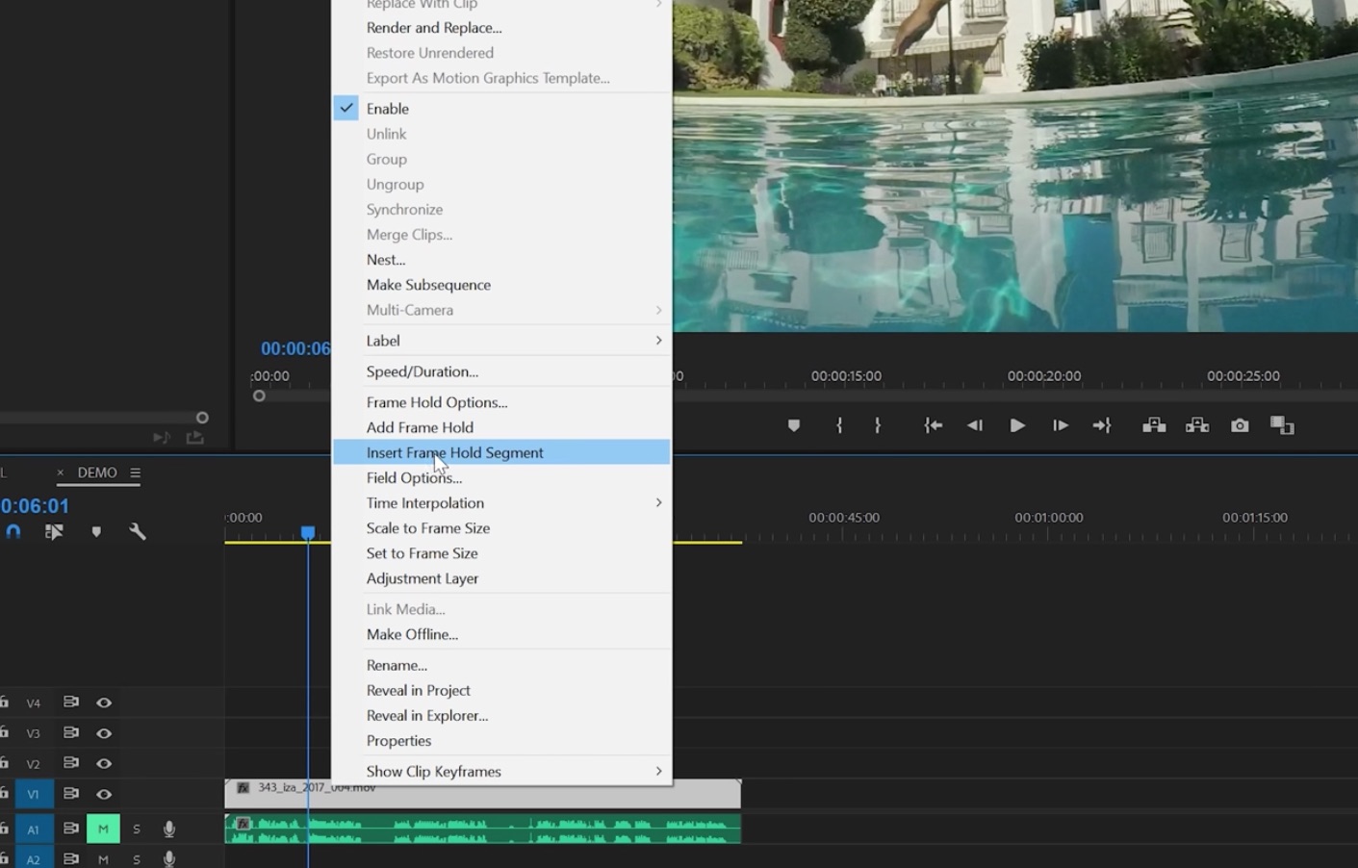The height and width of the screenshot is (868, 1358).
Task: Open the DEMO sequence panel menu
Action: pos(135,472)
